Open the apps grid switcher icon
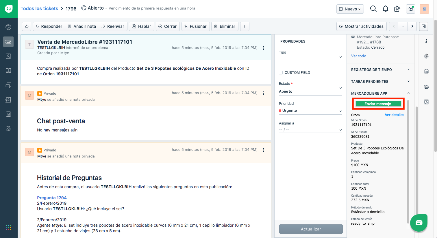Image resolution: width=437 pixels, height=238 pixels. point(8,227)
